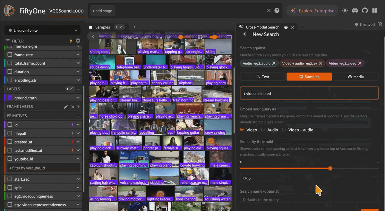The height and width of the screenshot is (211, 385).
Task: Click the 1 selected badge in Samples tab
Action: (119, 27)
